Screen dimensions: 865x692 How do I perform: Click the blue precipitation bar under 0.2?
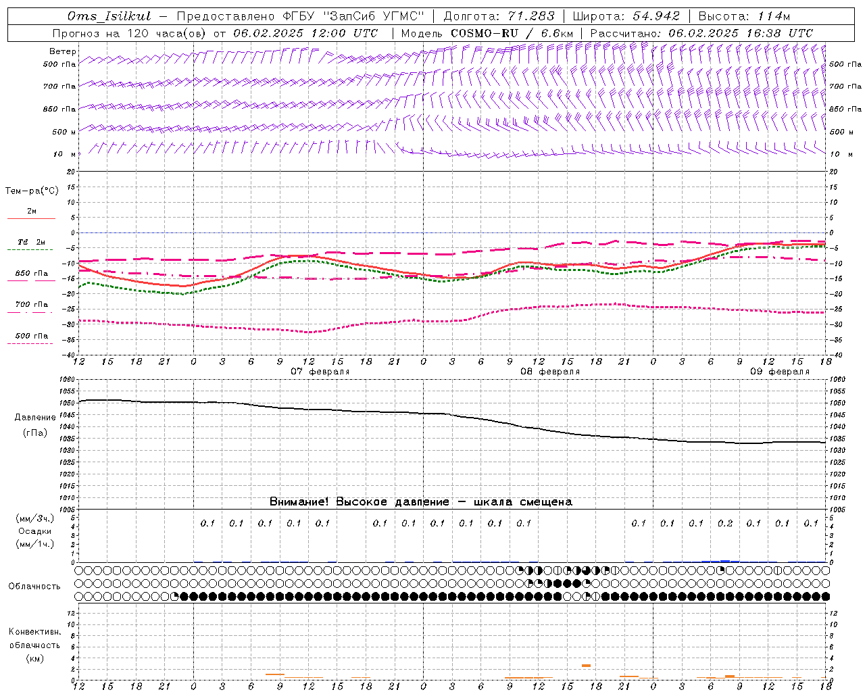tap(724, 561)
